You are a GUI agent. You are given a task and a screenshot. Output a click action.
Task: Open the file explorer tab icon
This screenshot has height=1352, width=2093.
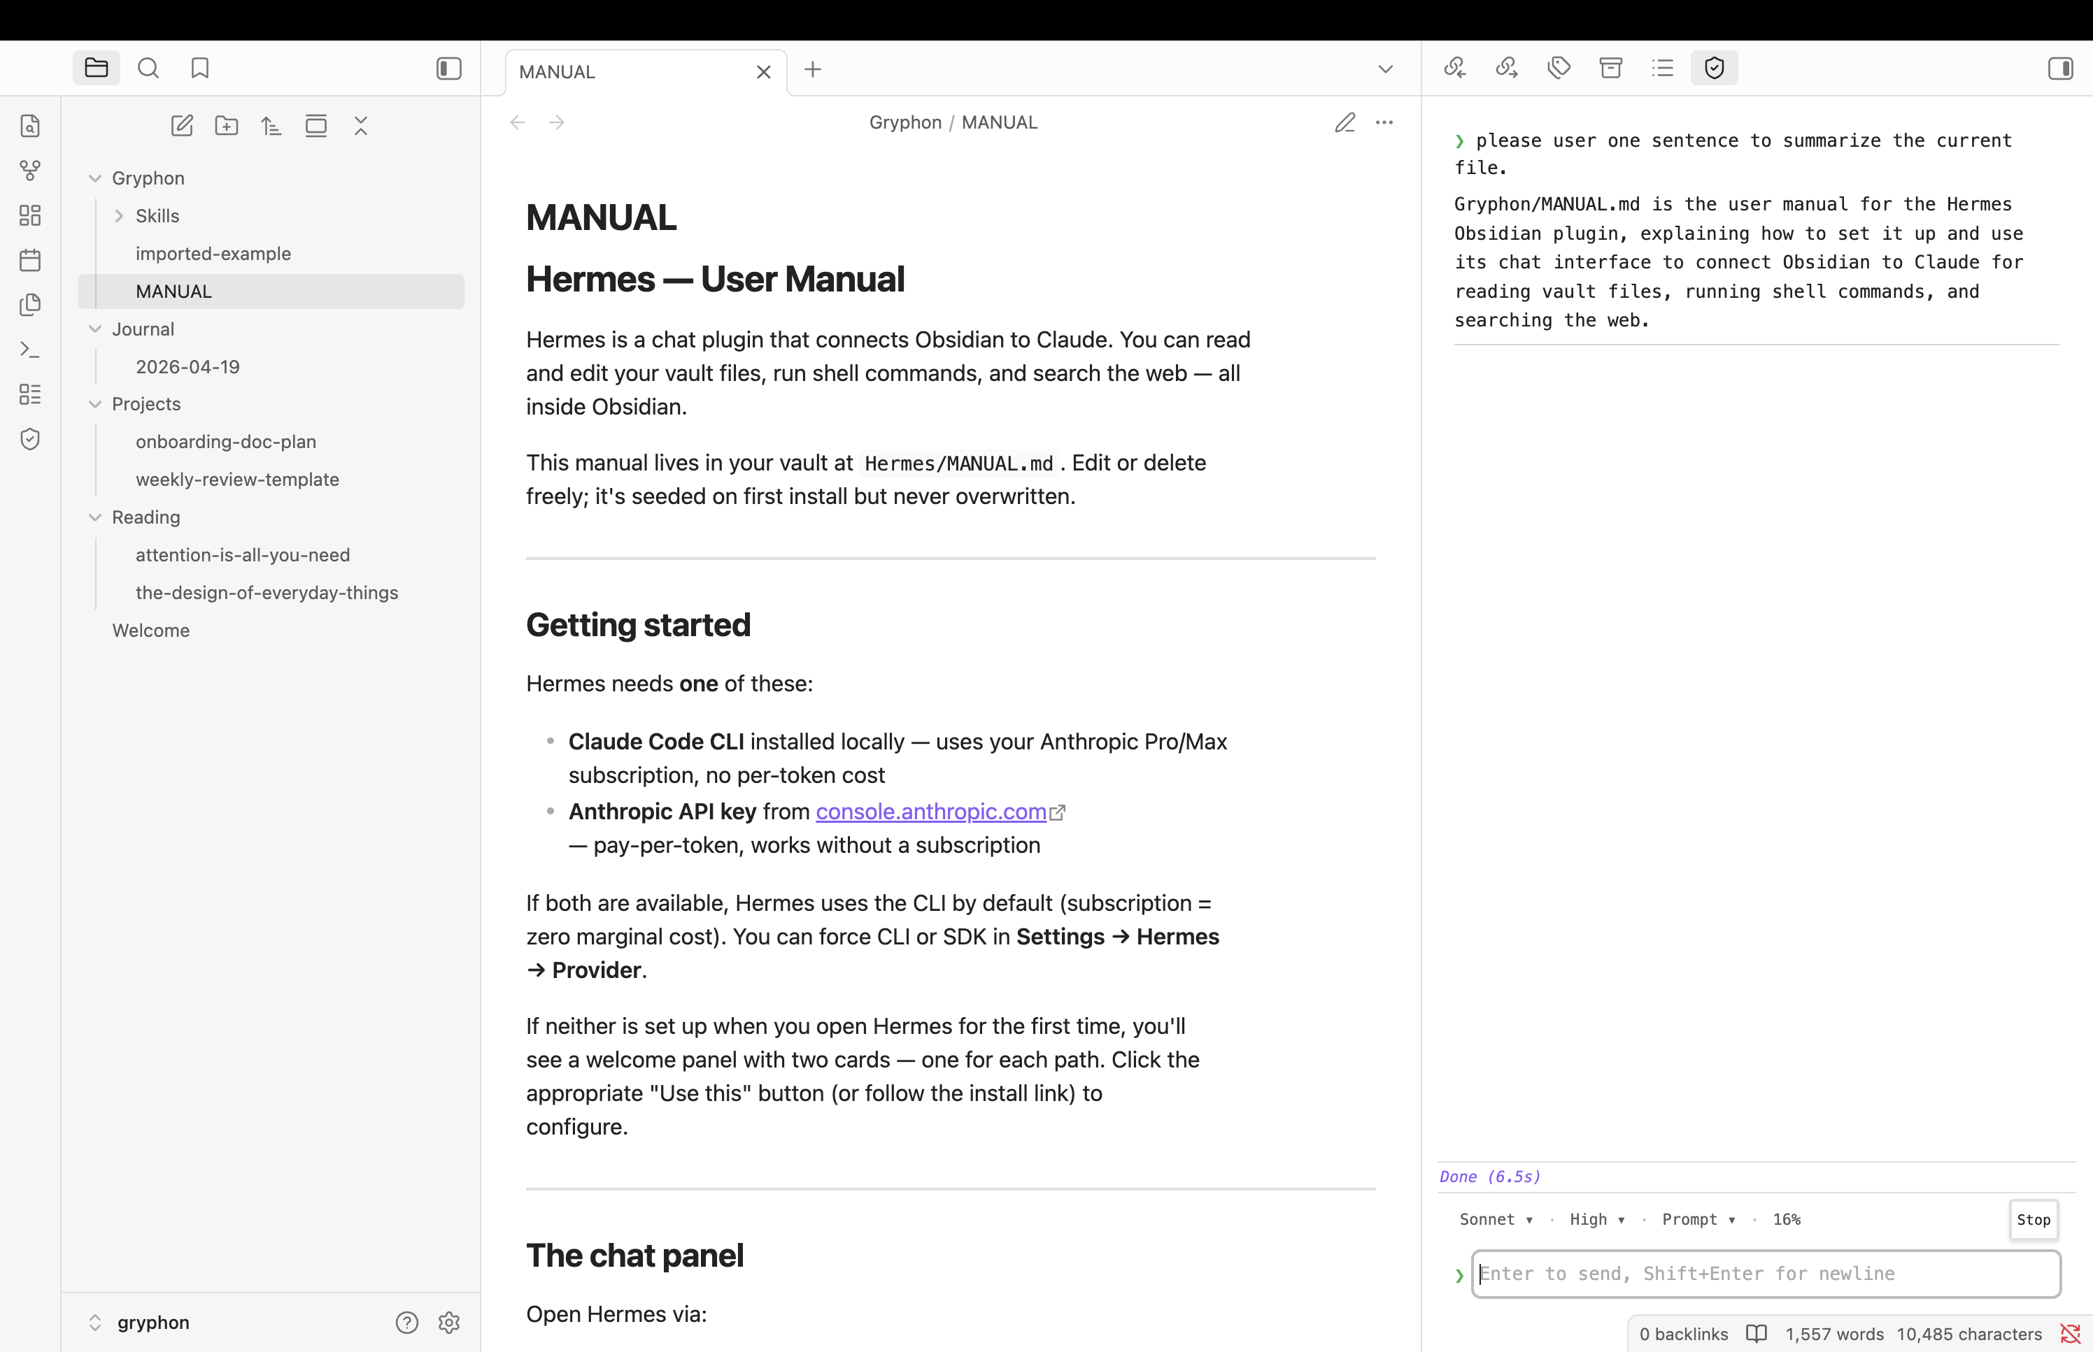[97, 69]
